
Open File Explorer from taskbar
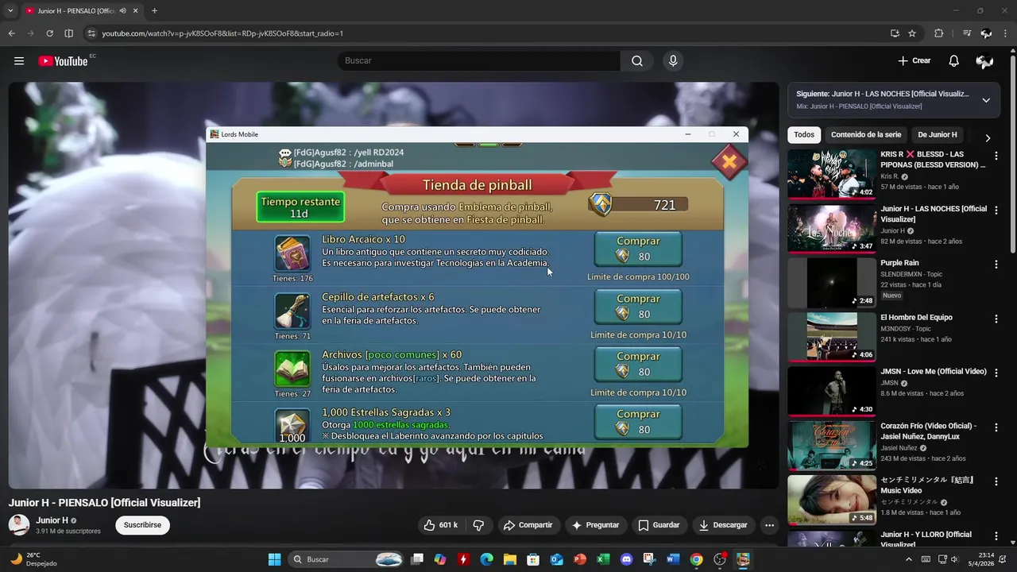coord(509,559)
